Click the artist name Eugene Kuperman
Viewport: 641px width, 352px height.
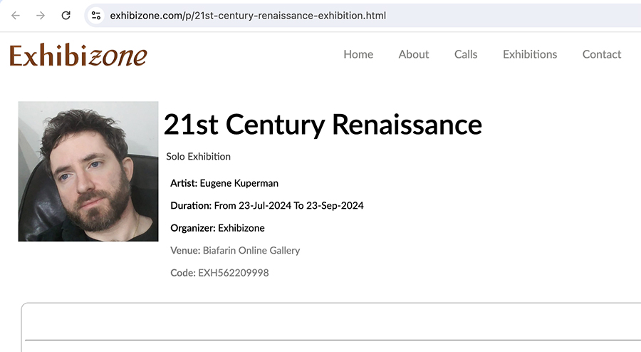239,183
